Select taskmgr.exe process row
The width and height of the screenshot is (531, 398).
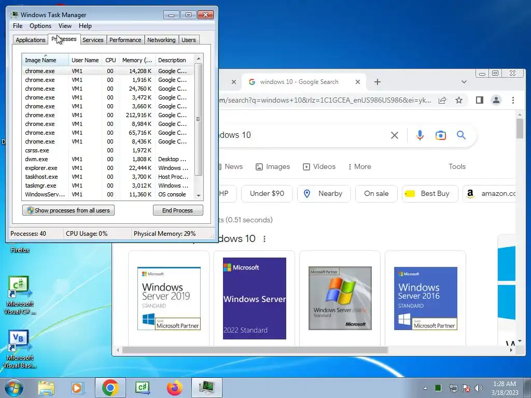tap(108, 186)
